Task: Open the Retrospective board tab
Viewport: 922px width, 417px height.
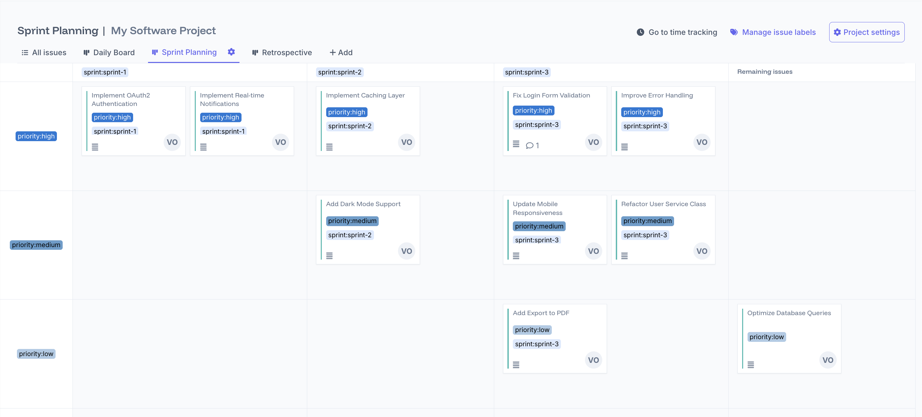Action: click(x=282, y=52)
